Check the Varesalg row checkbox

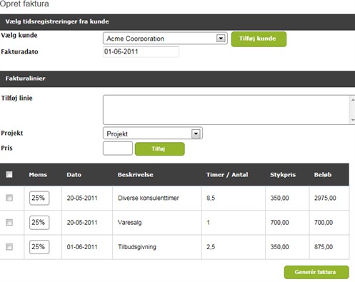click(9, 222)
